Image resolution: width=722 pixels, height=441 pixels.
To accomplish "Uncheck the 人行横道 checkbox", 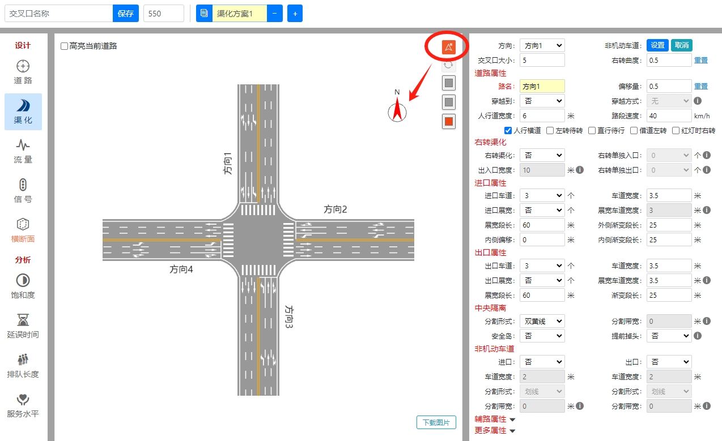I will [508, 130].
